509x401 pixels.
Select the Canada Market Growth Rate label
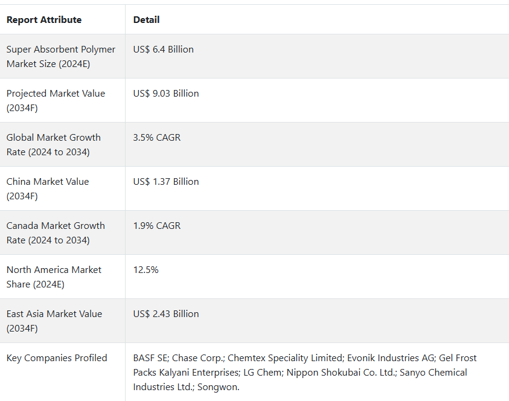coord(56,233)
